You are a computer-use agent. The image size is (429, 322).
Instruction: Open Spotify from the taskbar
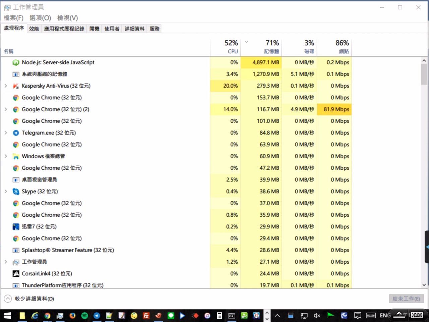pyautogui.click(x=84, y=316)
